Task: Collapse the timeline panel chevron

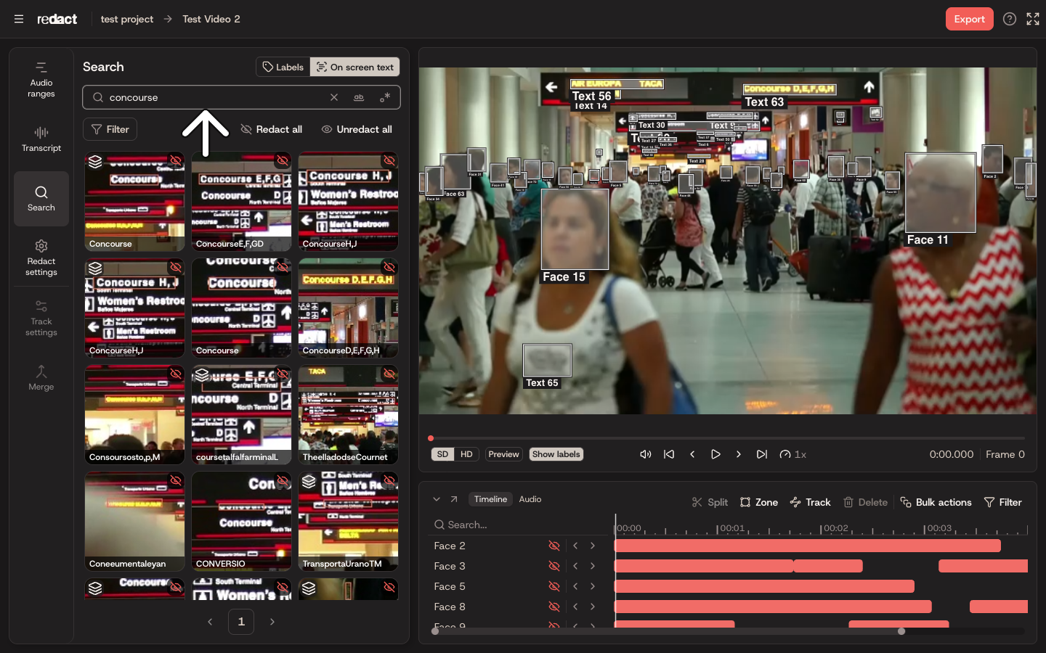Action: (437, 499)
